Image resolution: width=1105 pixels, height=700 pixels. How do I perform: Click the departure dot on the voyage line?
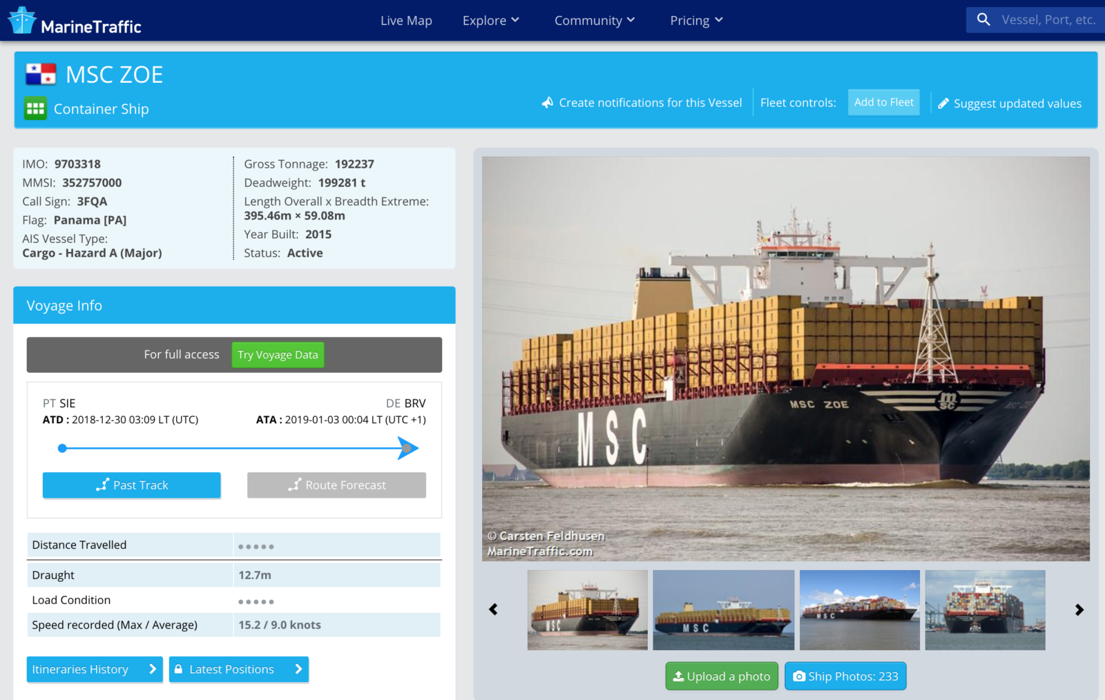click(x=62, y=449)
